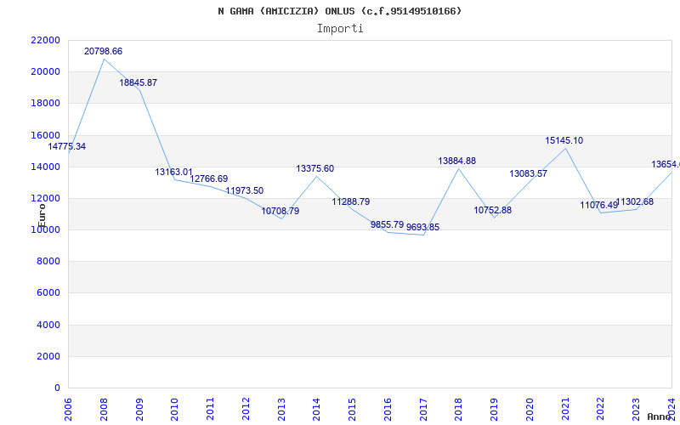Click the x-axis year 2012
Screen dimensions: 680x425
click(x=246, y=409)
